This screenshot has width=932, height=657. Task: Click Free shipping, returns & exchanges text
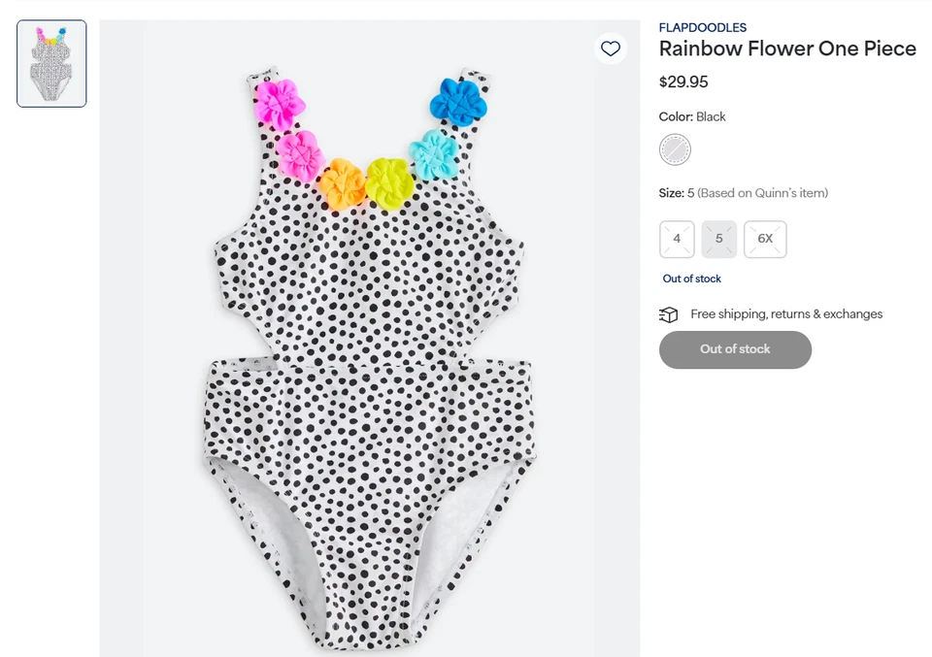tap(786, 314)
